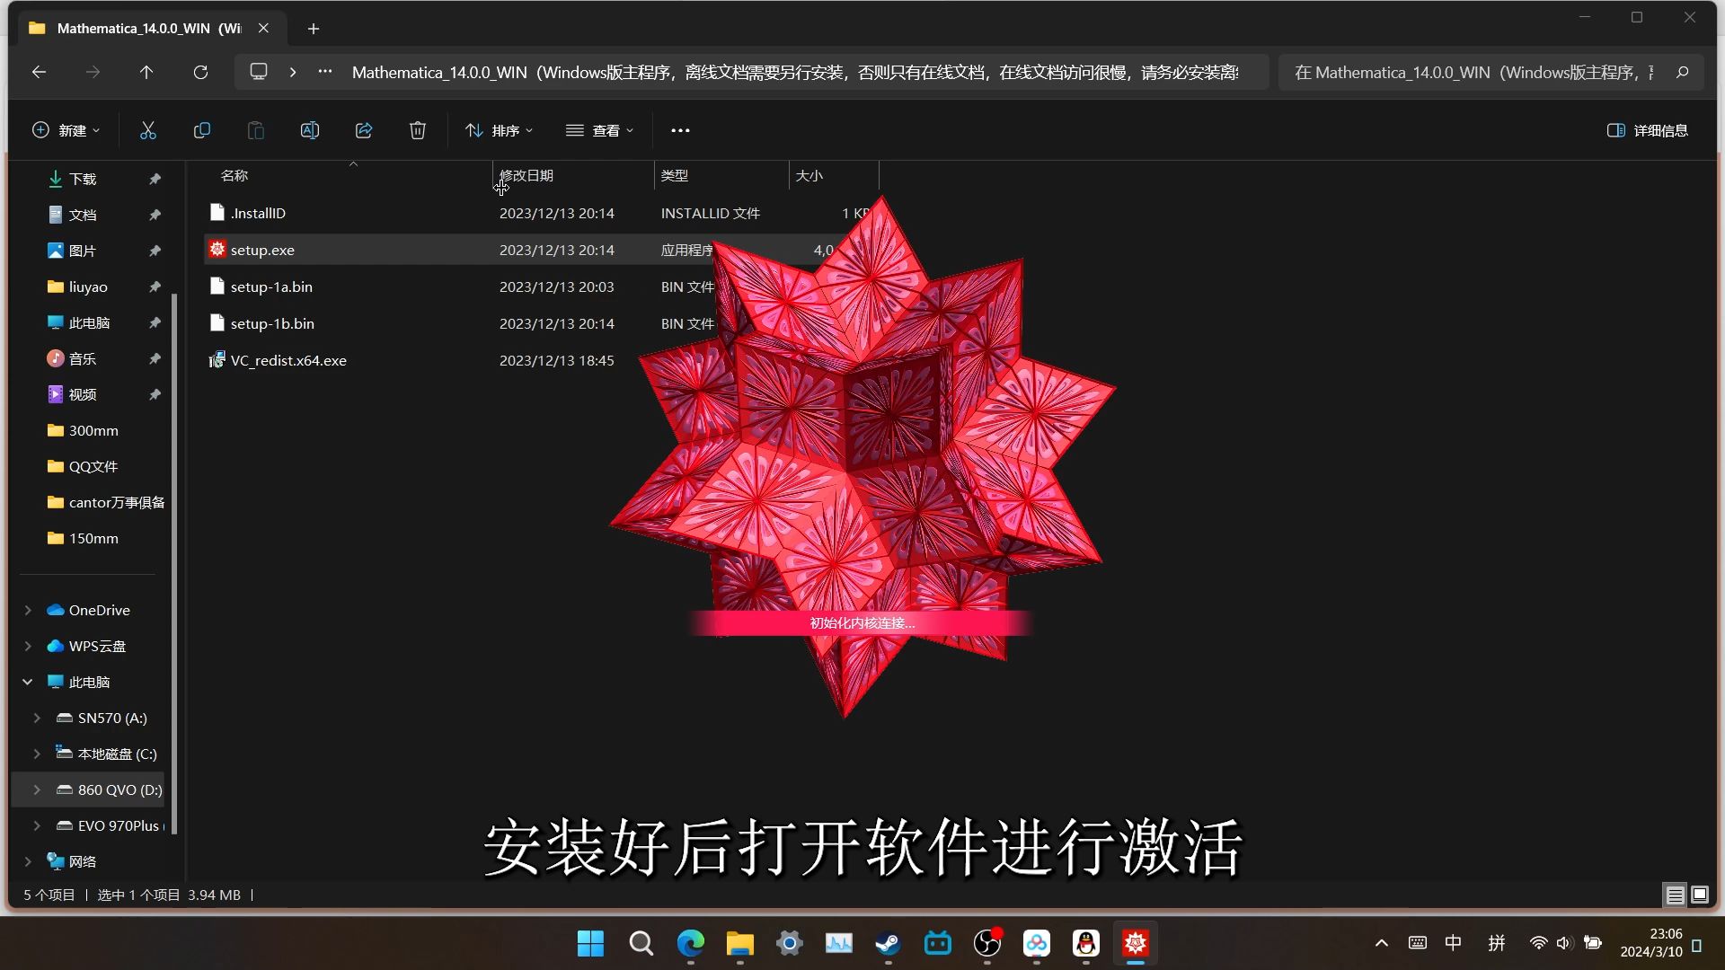Expand OneDrive in navigation pane
Screen dimensions: 1725x970
coord(28,610)
